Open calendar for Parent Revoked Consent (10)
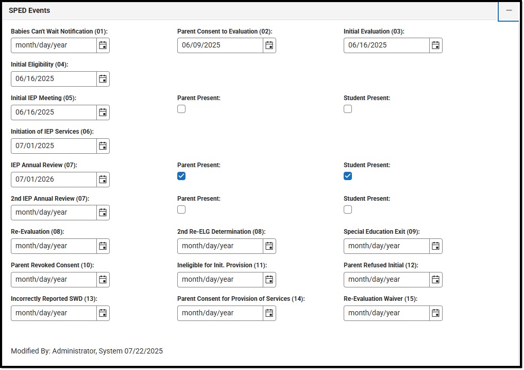Image resolution: width=524 pixels, height=370 pixels. 103,280
